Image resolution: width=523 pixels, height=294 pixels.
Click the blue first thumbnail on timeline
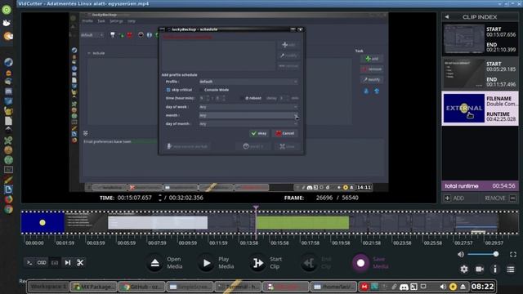(42, 222)
